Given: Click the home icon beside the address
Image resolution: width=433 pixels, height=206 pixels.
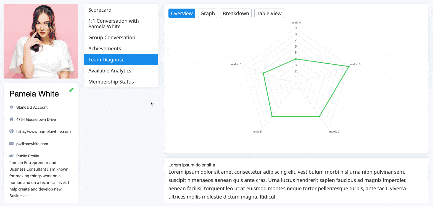Looking at the screenshot, I should (x=11, y=119).
